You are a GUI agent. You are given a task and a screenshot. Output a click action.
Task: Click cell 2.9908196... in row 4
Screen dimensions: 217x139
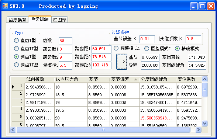coord(39,110)
